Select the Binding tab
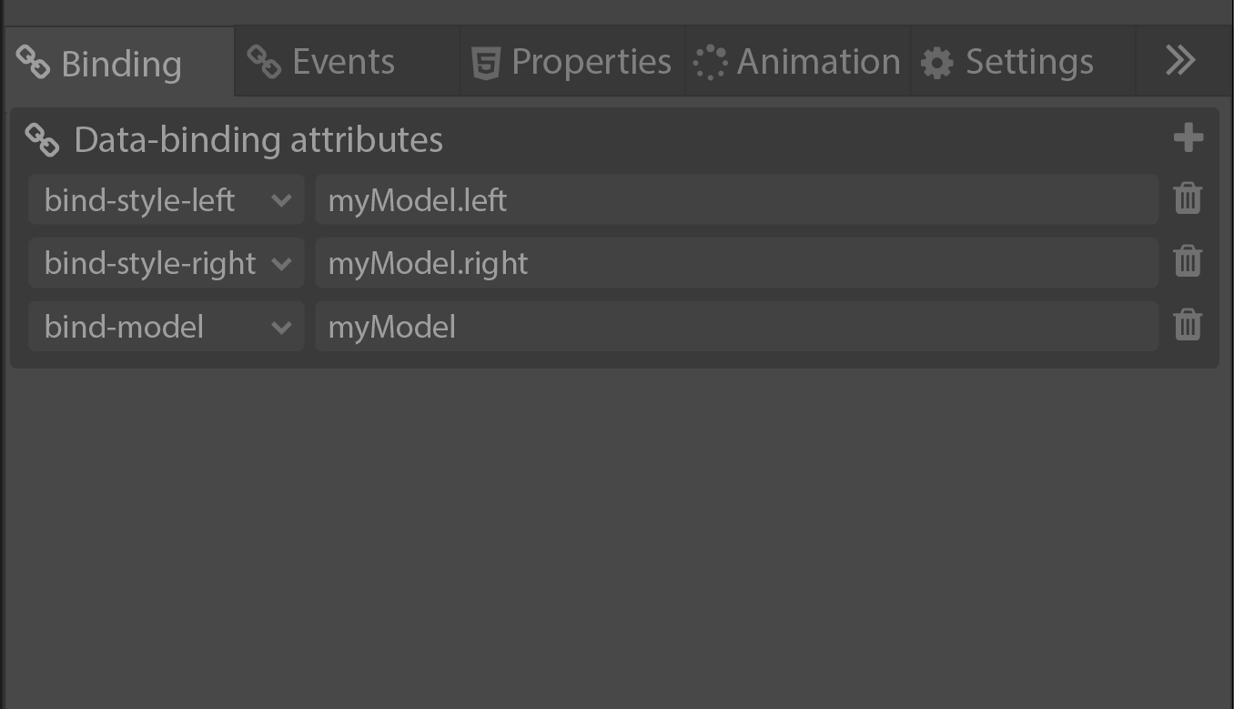Screen dimensions: 1234x709 [x=120, y=64]
